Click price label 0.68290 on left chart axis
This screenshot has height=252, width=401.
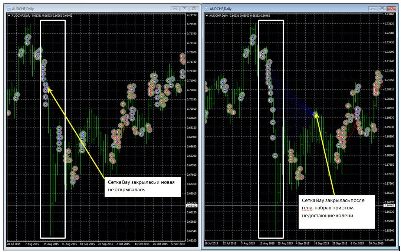click(192, 156)
